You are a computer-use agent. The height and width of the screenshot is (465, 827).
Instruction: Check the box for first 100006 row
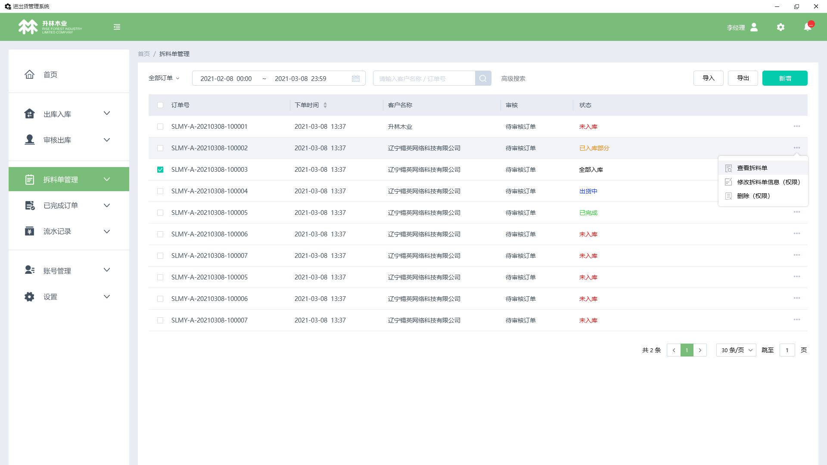coord(160,234)
